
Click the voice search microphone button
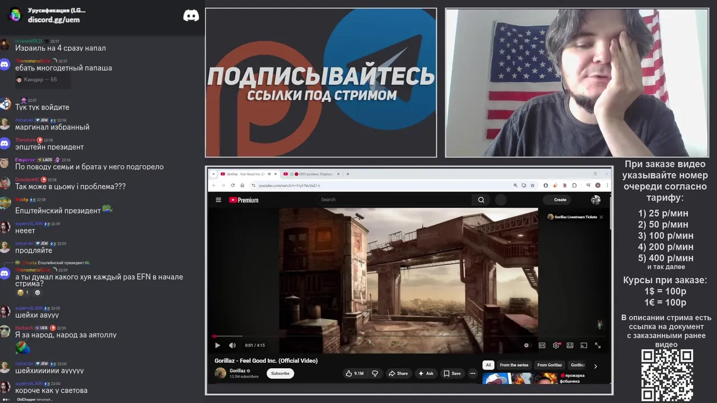[x=501, y=200]
